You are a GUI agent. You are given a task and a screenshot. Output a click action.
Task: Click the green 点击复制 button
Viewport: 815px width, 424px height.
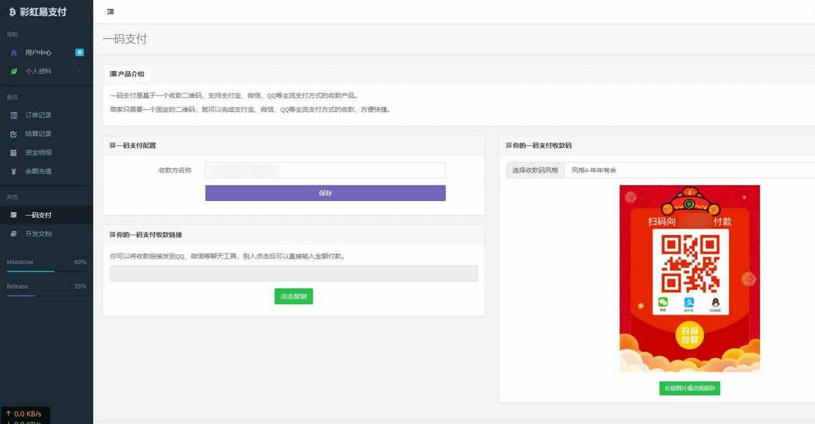pyautogui.click(x=293, y=296)
